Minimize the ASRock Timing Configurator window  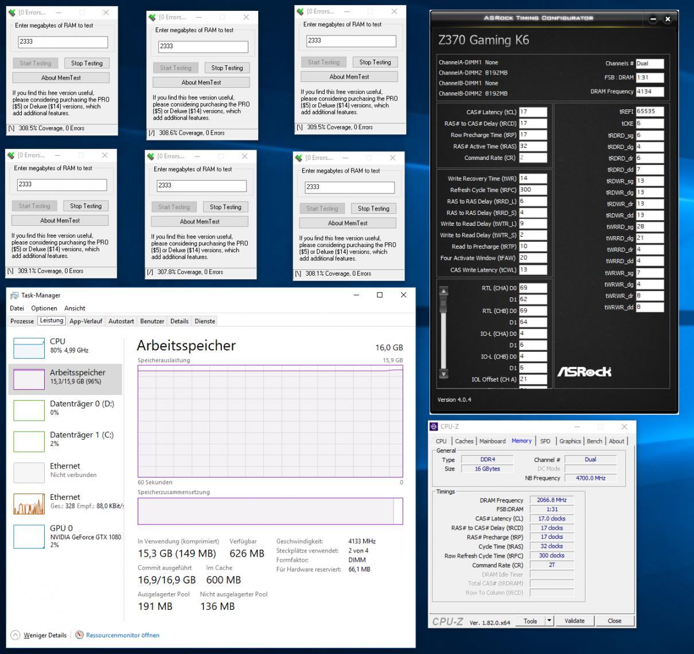tap(653, 19)
